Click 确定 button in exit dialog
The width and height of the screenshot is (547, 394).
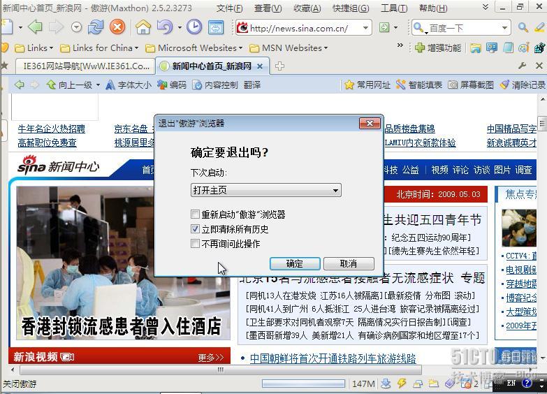(295, 263)
